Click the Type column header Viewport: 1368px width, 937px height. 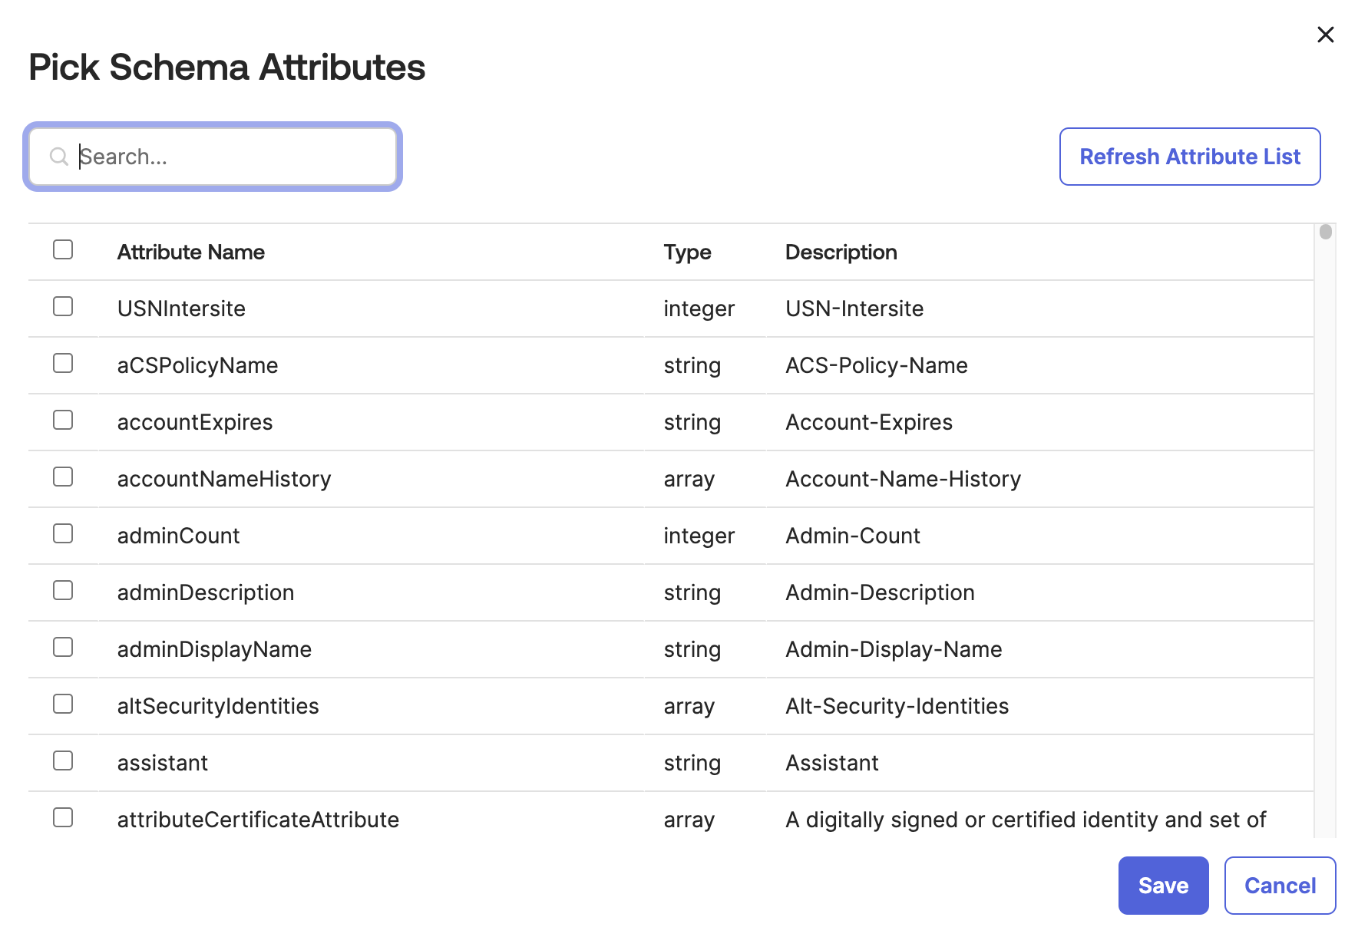(687, 252)
